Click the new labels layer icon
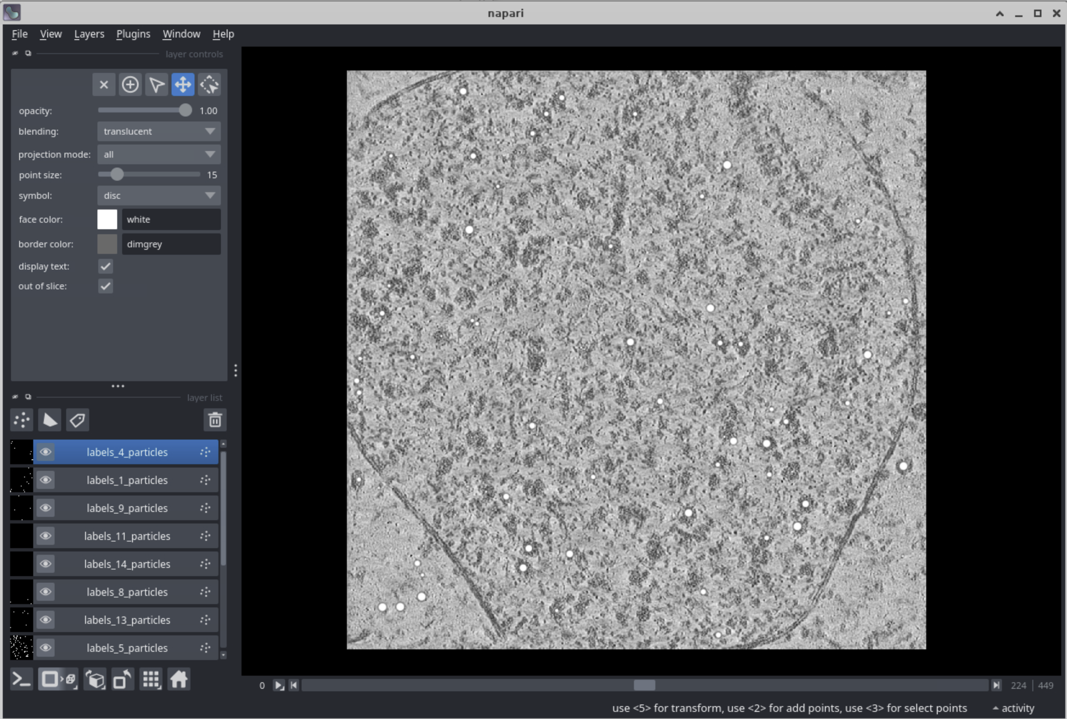 click(77, 420)
